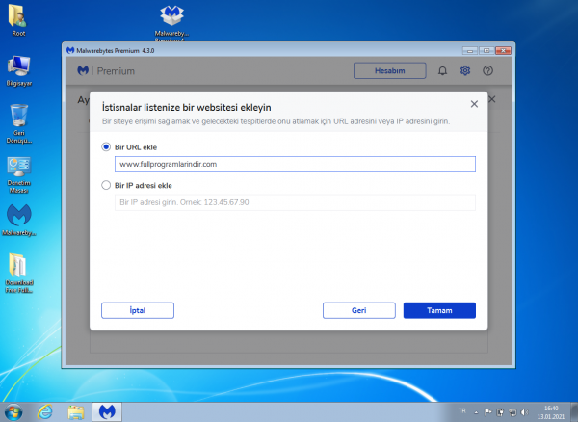Click the URL text input field
Screen dimensions: 578x422
pos(289,164)
